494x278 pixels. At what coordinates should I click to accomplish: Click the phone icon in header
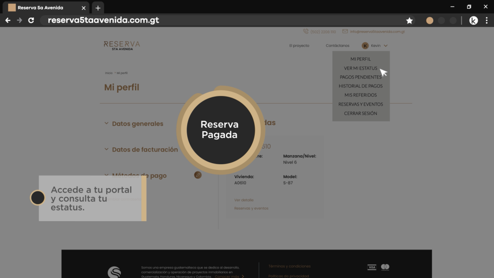click(x=305, y=31)
